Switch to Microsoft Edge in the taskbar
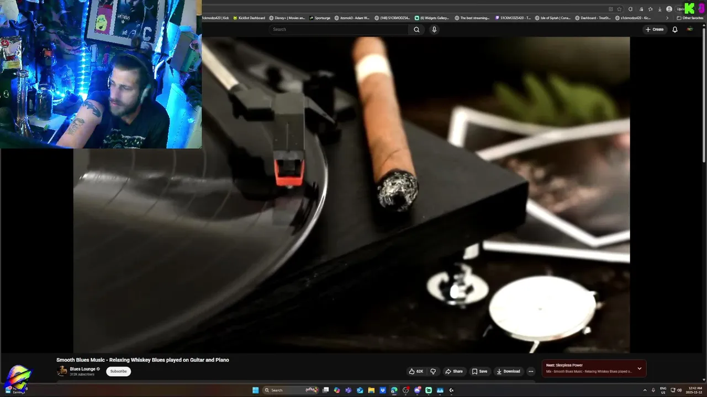 pyautogui.click(x=394, y=390)
